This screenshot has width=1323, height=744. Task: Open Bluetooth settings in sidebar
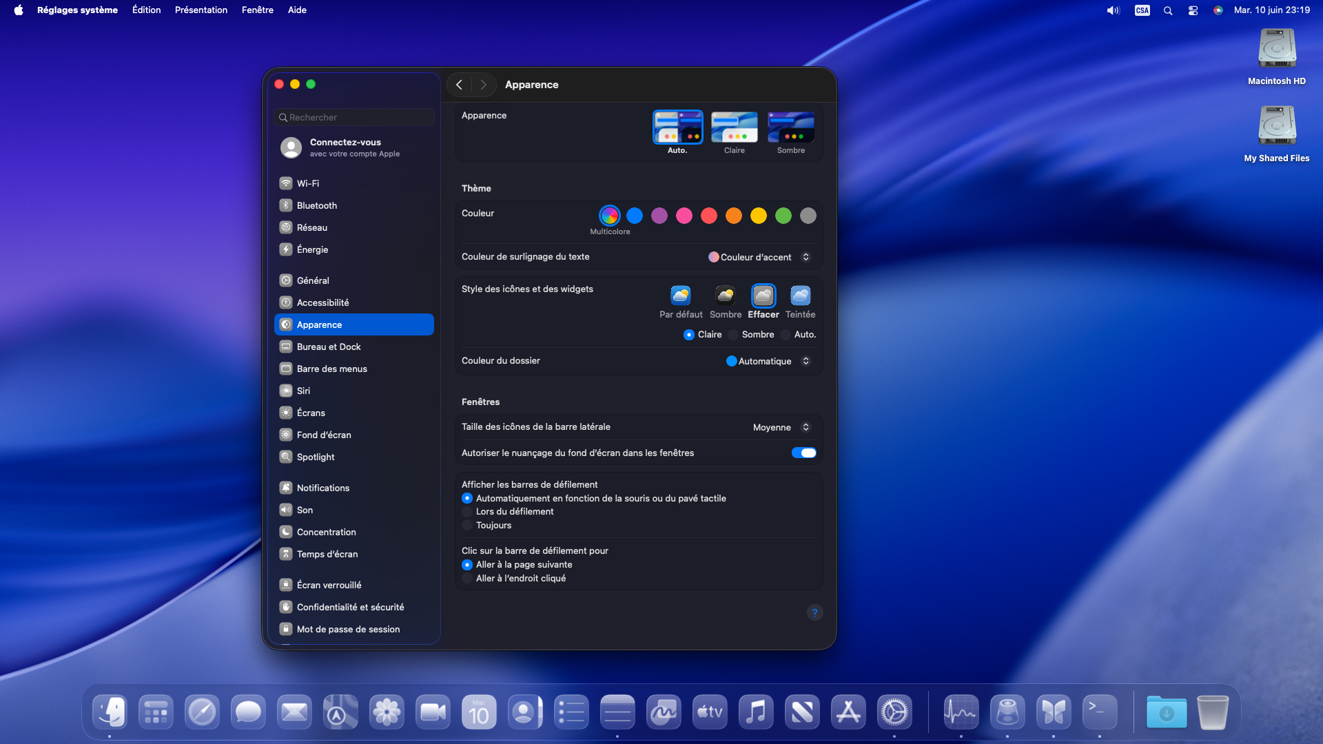point(317,205)
